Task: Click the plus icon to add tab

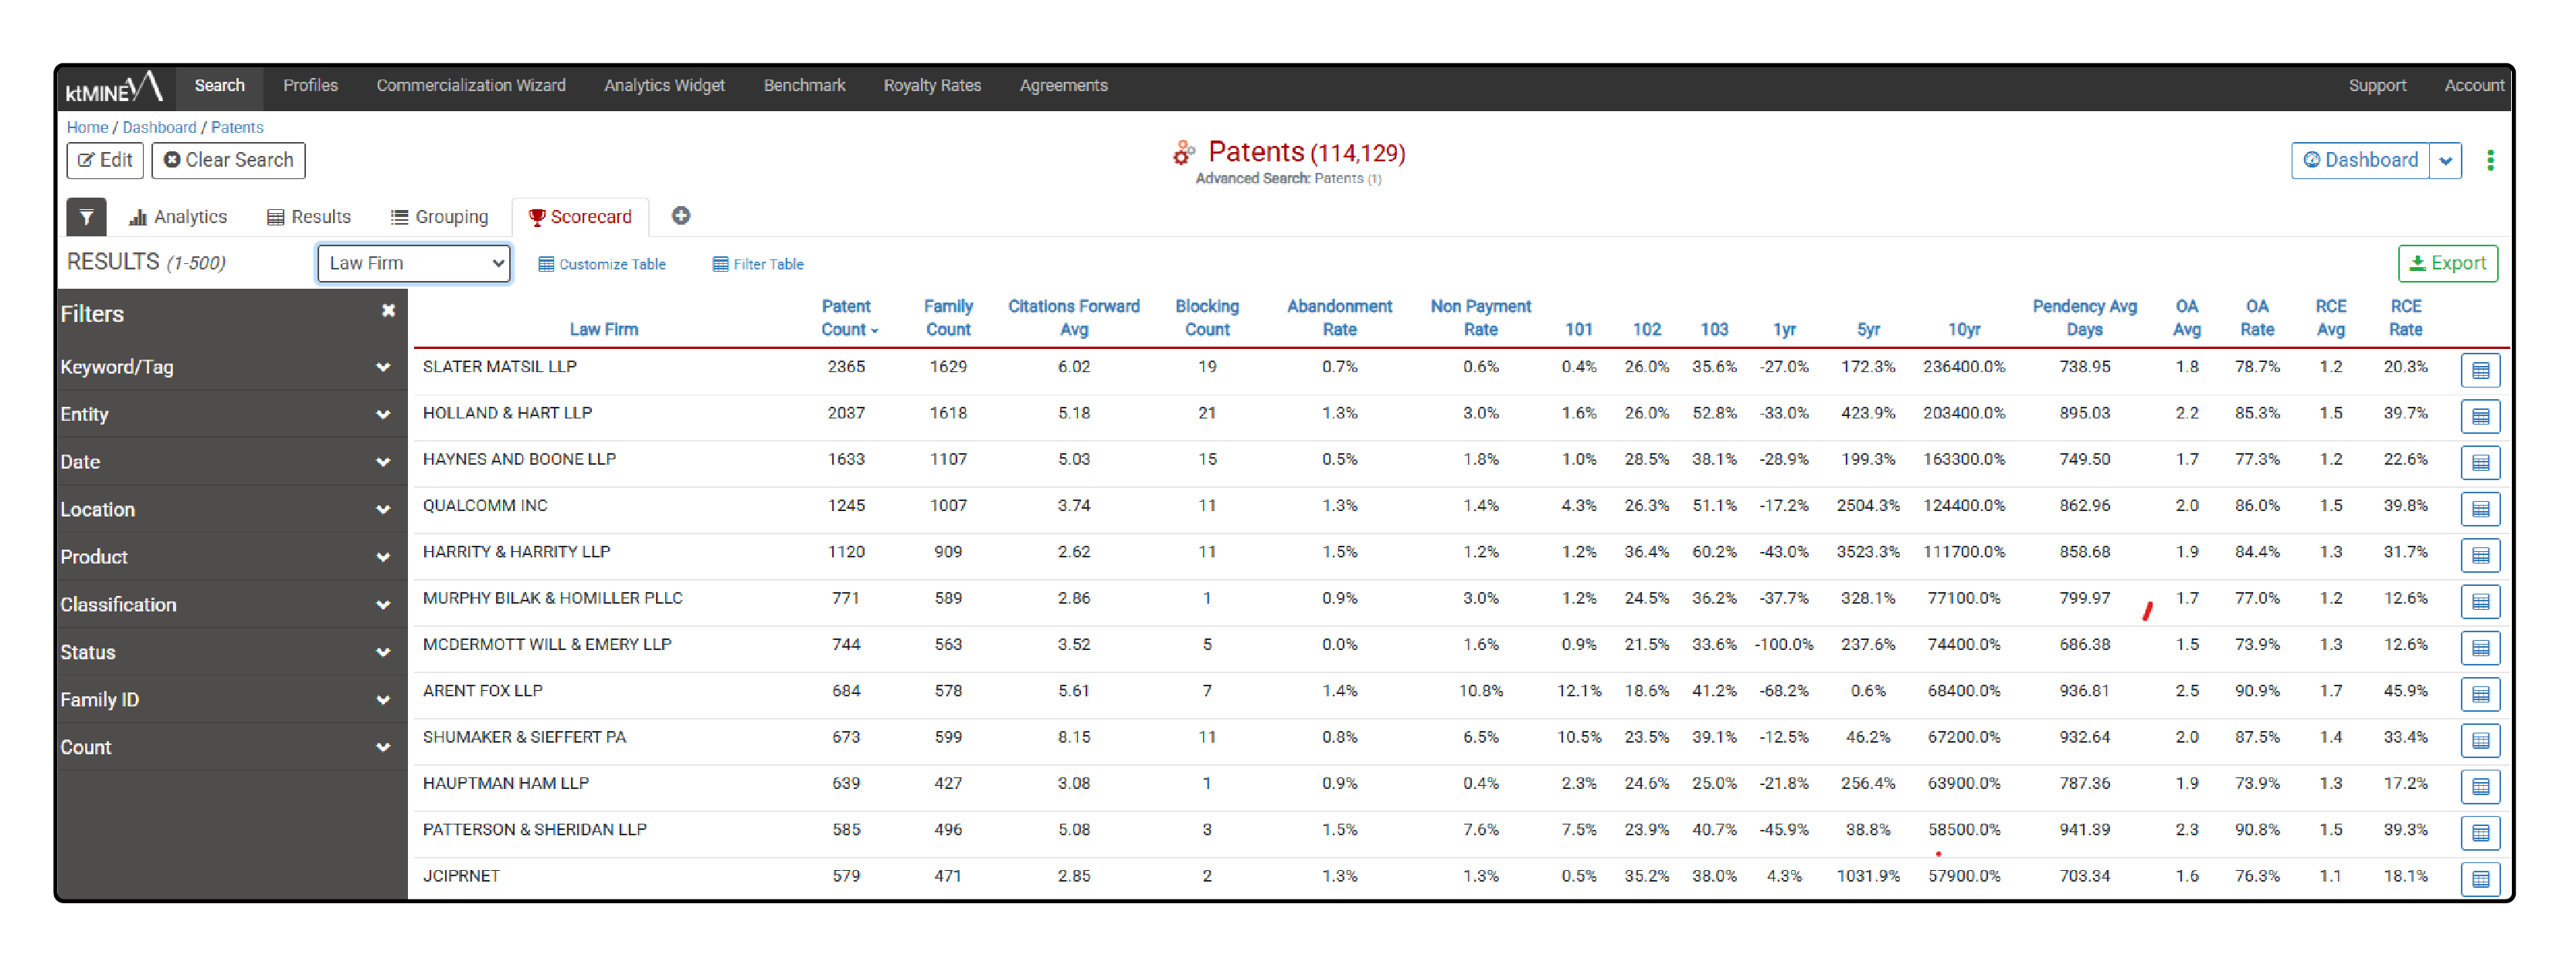Action: click(x=680, y=216)
